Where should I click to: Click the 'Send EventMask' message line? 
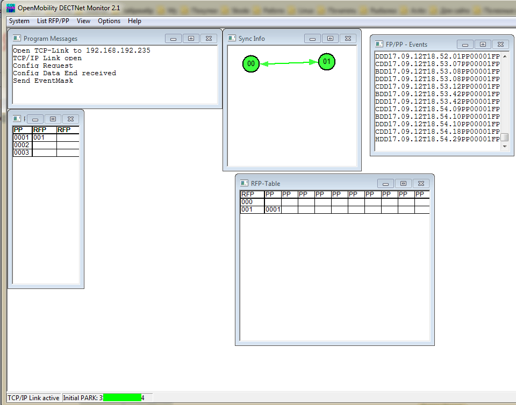click(x=43, y=81)
